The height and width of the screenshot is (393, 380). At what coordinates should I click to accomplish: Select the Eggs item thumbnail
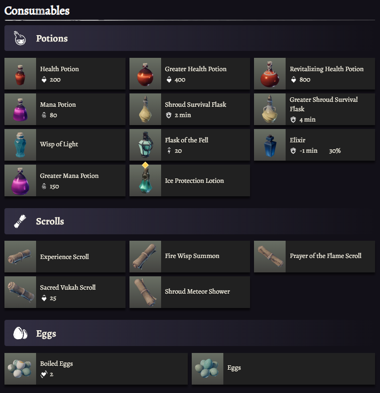[208, 368]
